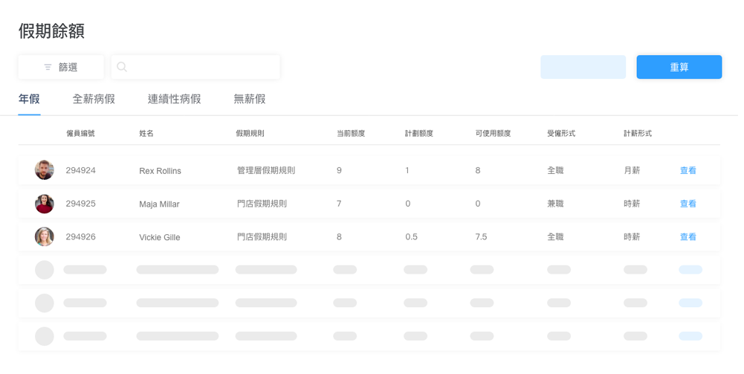Click Rex Rollins' avatar photo
Screen dimensions: 744x374
45,170
